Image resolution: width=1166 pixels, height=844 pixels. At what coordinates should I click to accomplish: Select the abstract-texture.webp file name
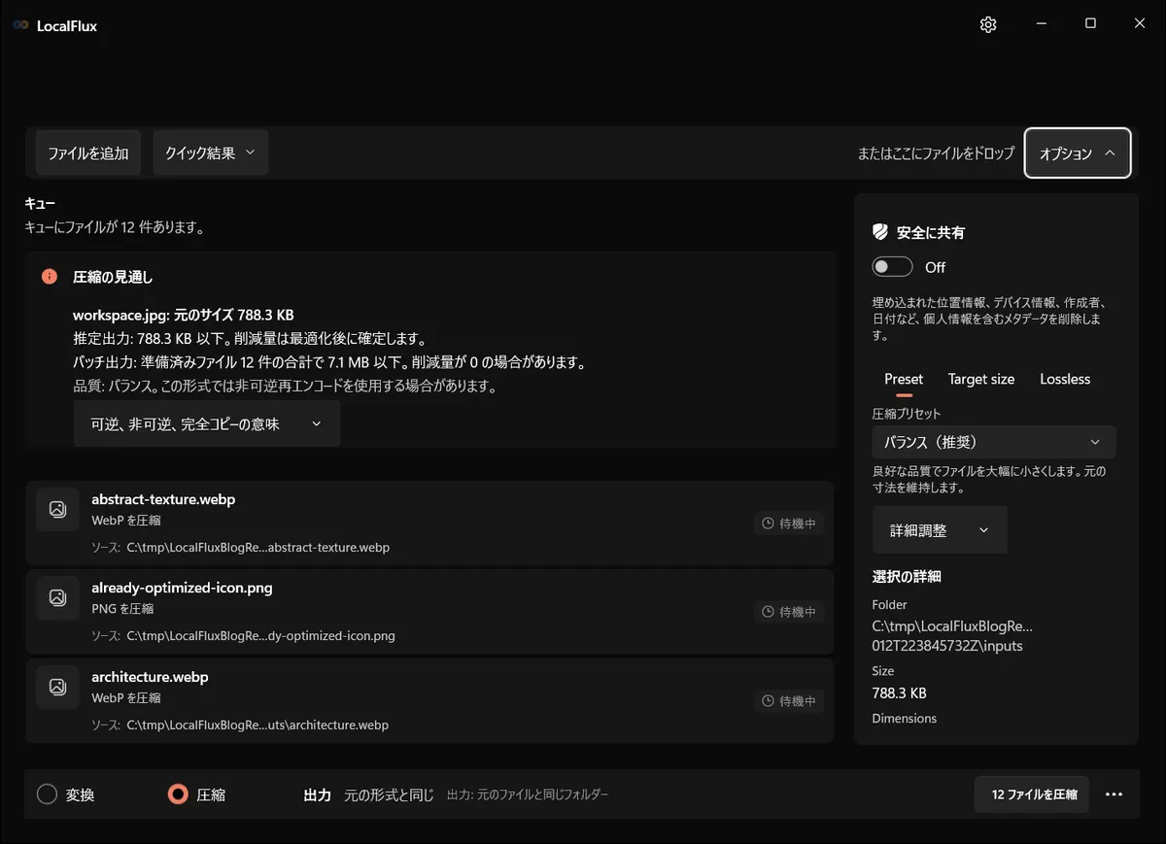tap(163, 499)
